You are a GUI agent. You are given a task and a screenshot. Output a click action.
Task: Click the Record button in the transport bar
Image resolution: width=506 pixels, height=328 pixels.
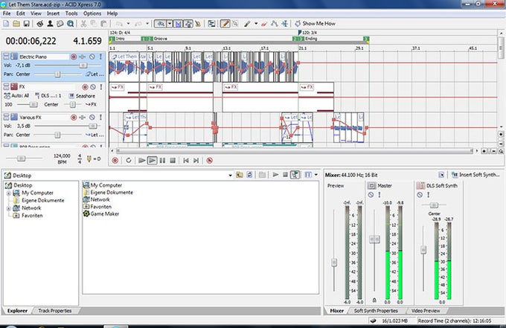tap(115, 160)
